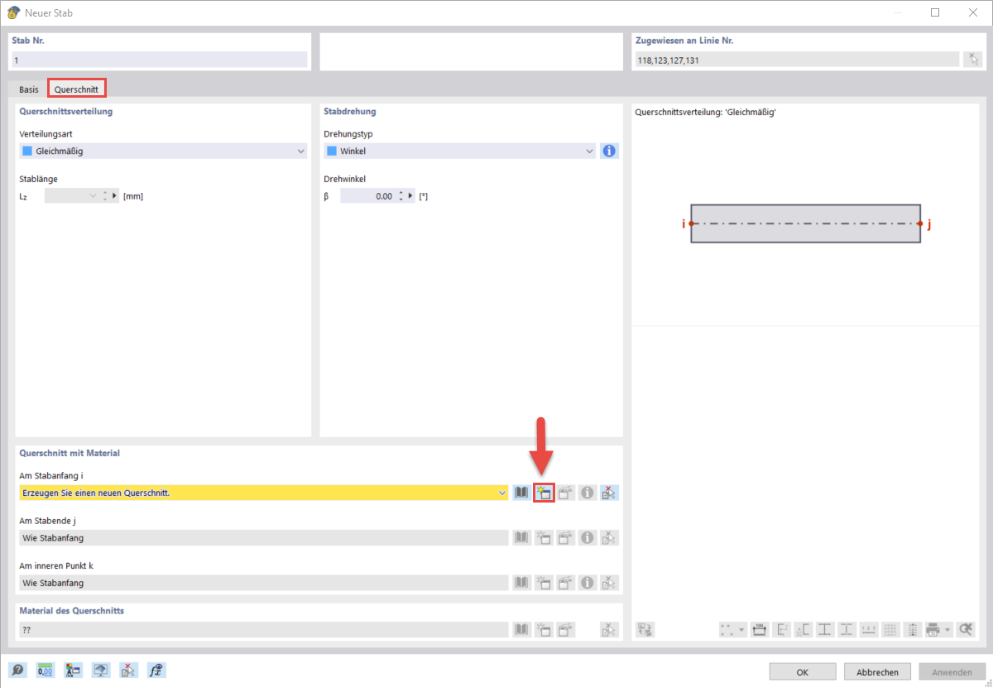Click the Am Stabende j 'Wie Stabanfang' field

[x=263, y=537]
